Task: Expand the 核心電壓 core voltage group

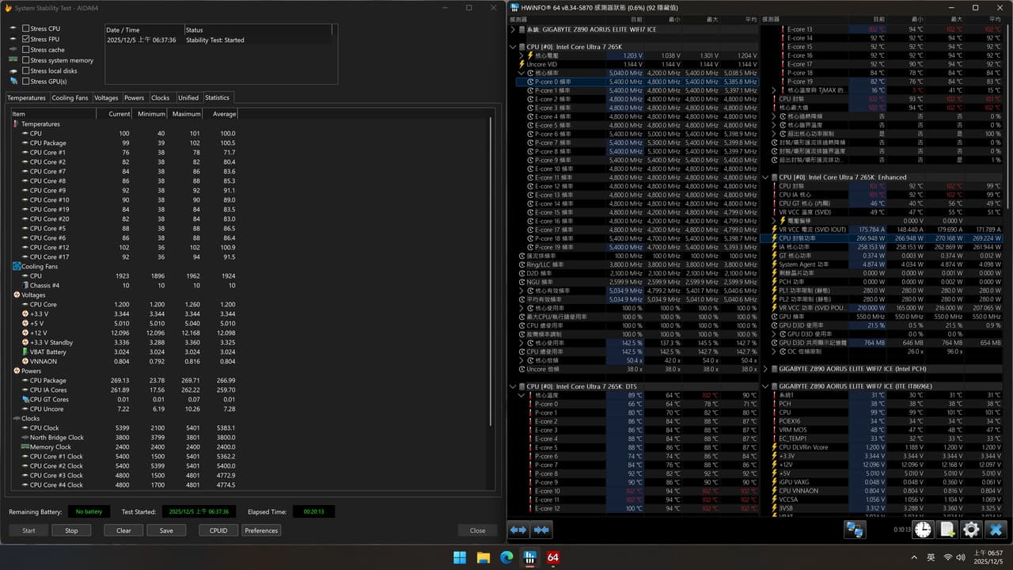Action: click(x=521, y=55)
